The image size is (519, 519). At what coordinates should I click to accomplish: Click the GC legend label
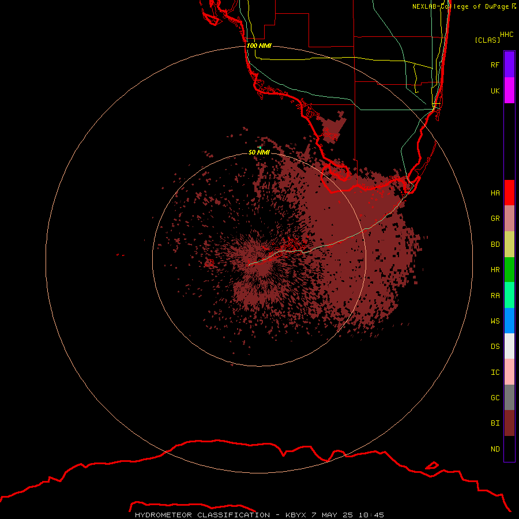495,398
